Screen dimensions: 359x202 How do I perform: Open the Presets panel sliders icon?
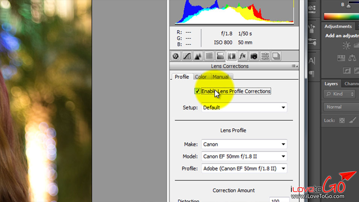[265, 56]
